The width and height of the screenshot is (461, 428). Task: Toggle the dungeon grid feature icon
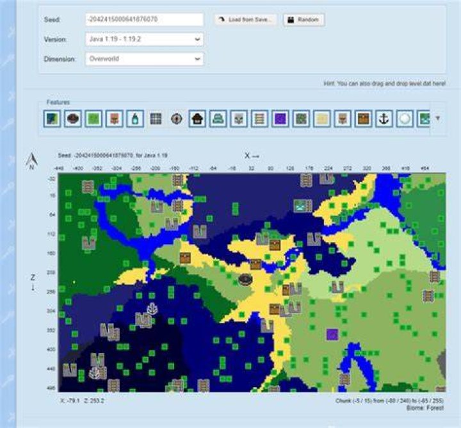click(x=156, y=119)
